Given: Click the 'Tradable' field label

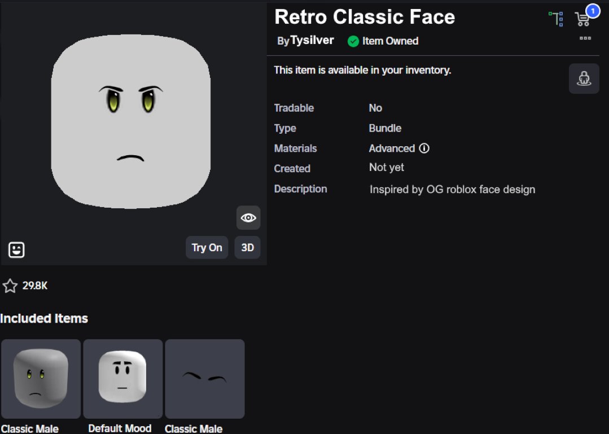Looking at the screenshot, I should pyautogui.click(x=294, y=108).
